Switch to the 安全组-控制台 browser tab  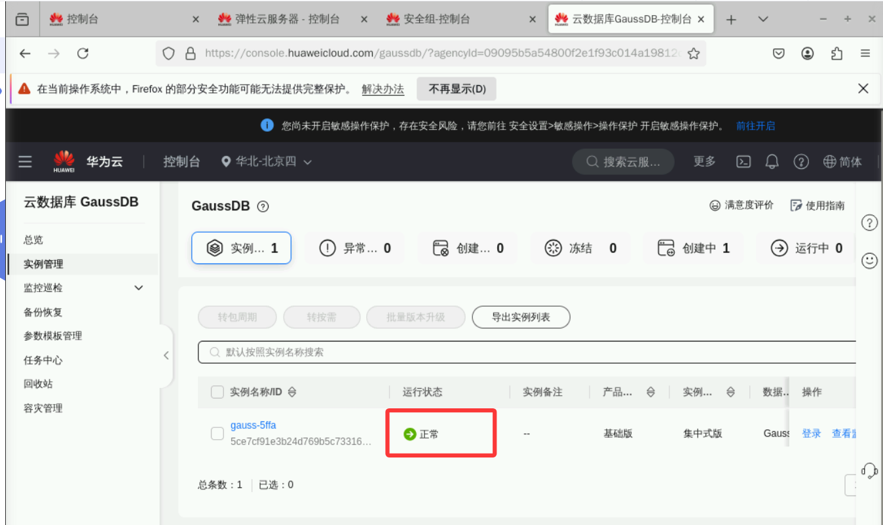pos(462,20)
